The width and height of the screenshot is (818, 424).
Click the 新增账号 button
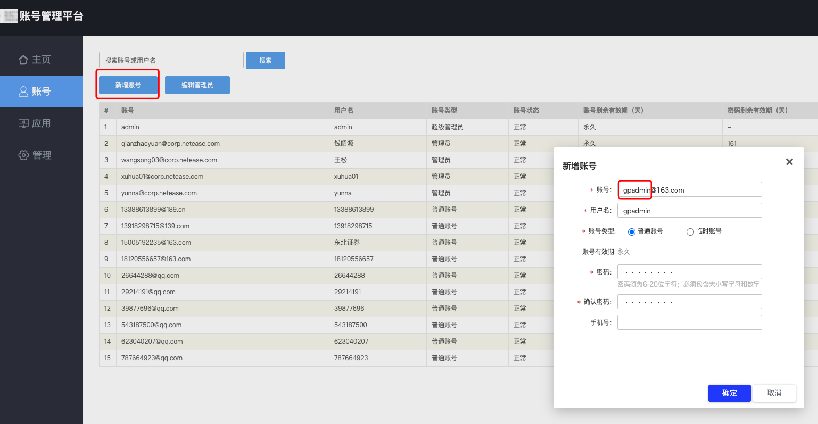[128, 85]
